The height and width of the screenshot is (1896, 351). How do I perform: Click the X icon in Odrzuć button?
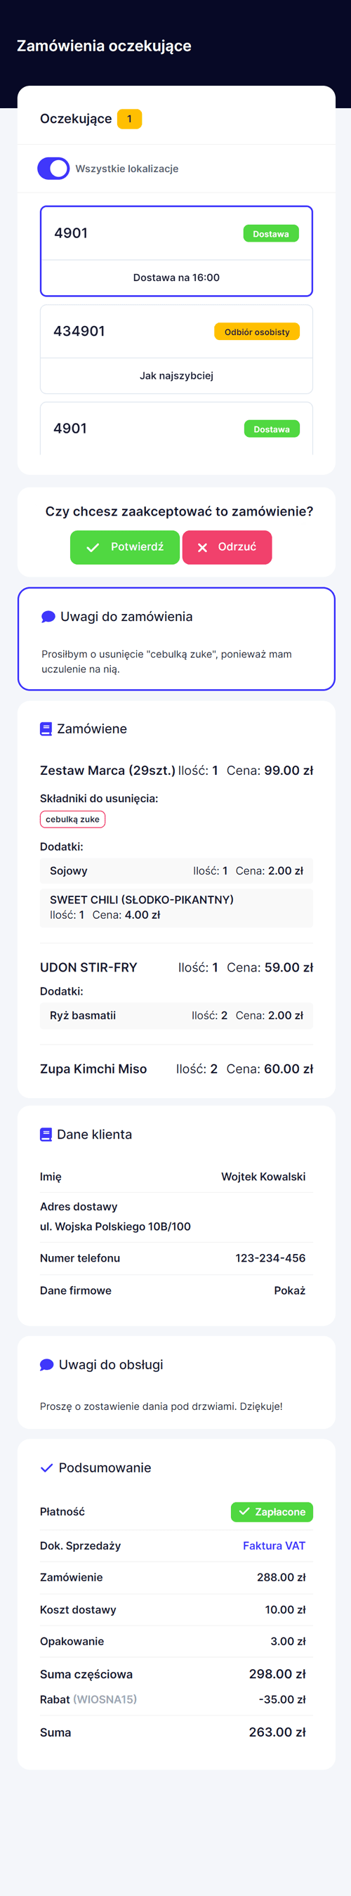pyautogui.click(x=202, y=548)
